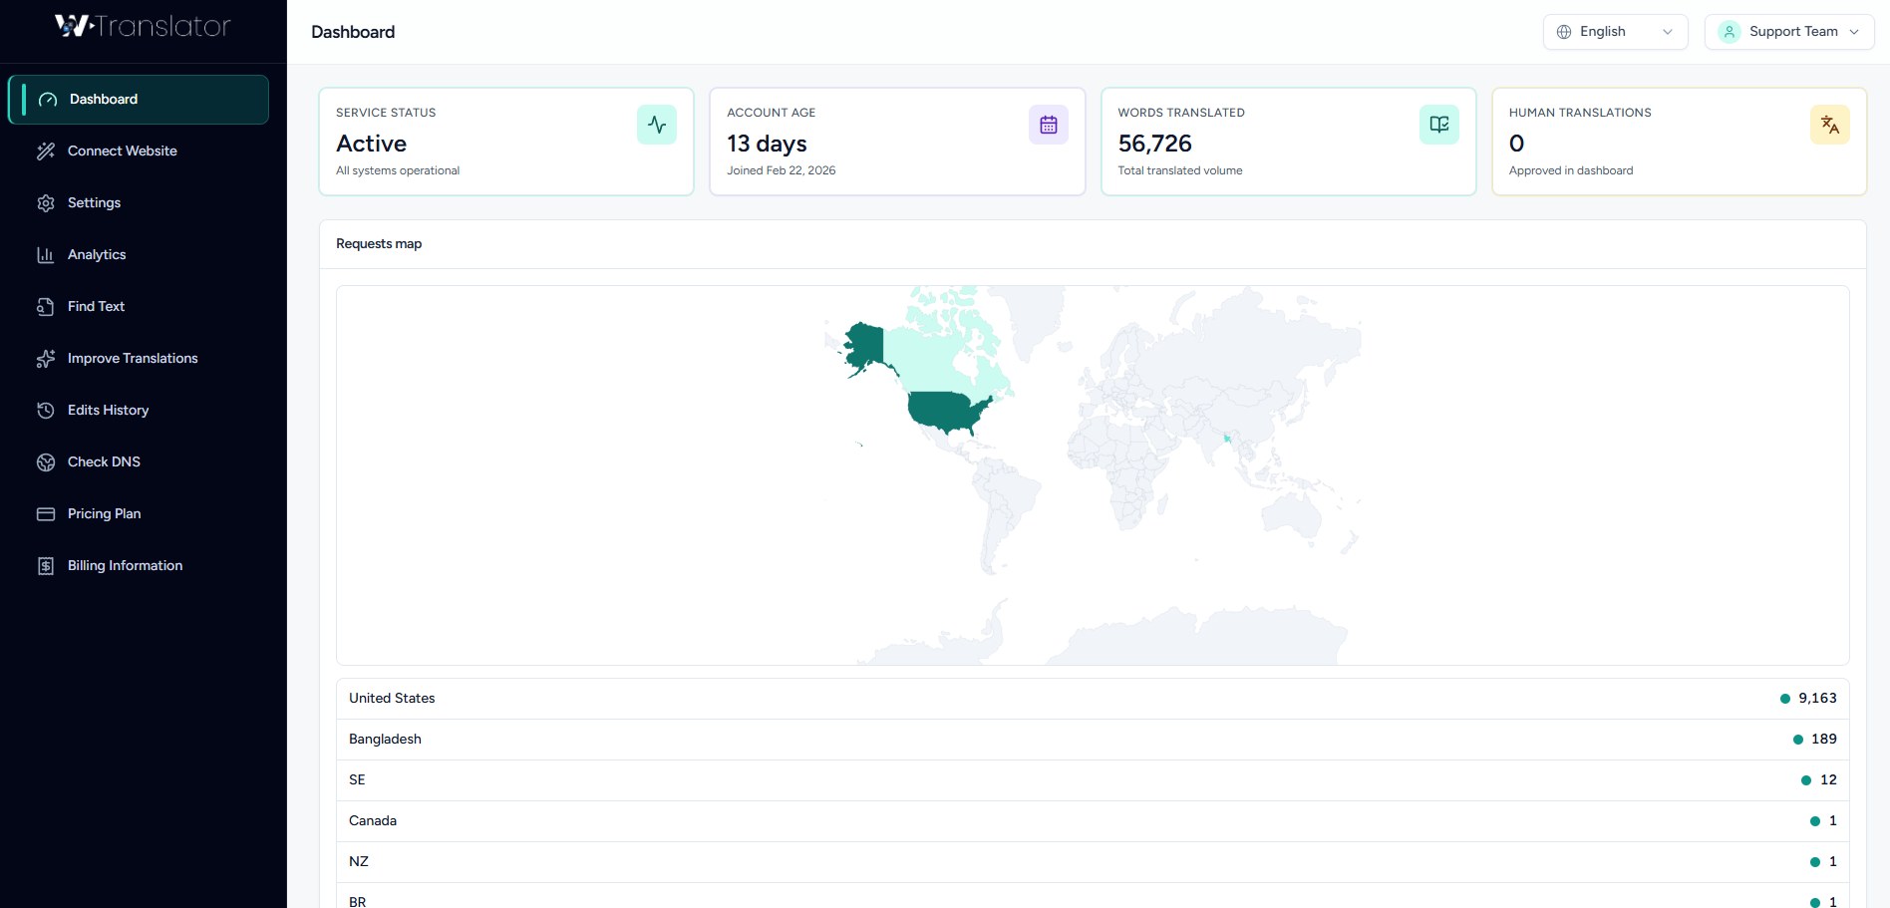Open Billing Information from the sidebar
Viewport: 1890px width, 908px height.
[124, 565]
